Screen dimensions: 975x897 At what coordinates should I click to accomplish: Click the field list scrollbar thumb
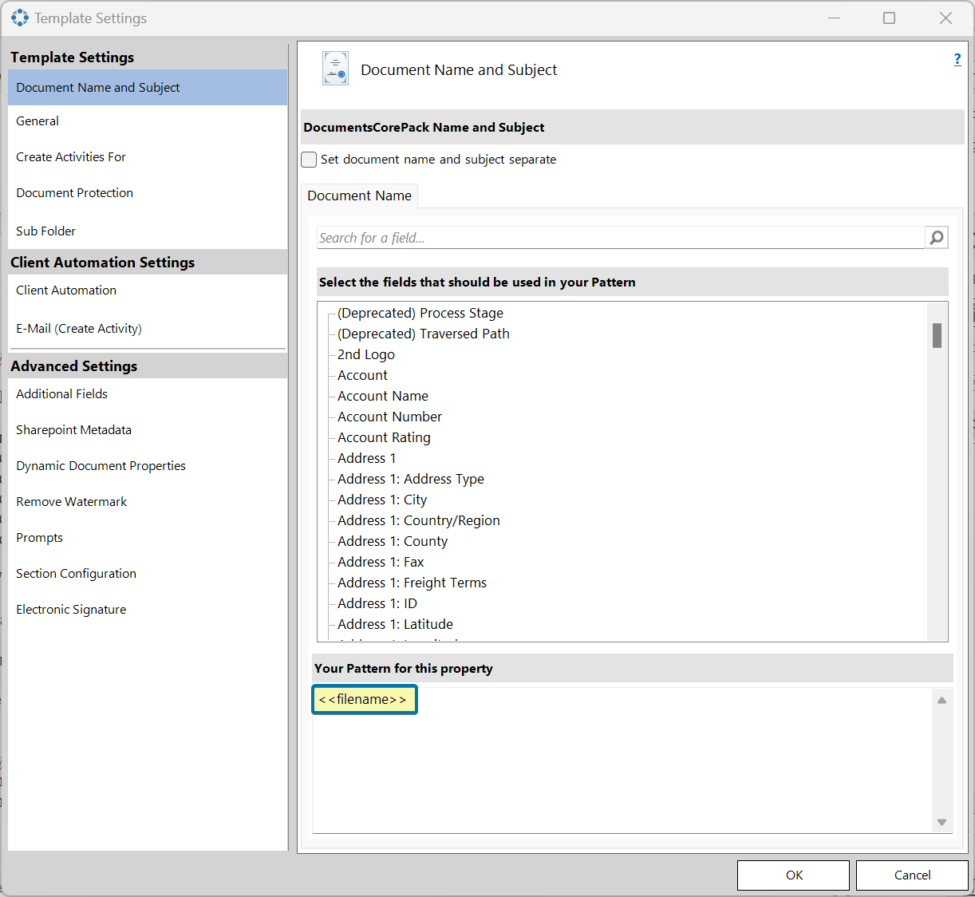coord(937,336)
